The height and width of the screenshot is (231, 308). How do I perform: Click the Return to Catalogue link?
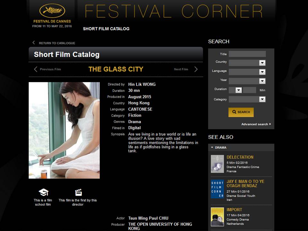point(57,43)
